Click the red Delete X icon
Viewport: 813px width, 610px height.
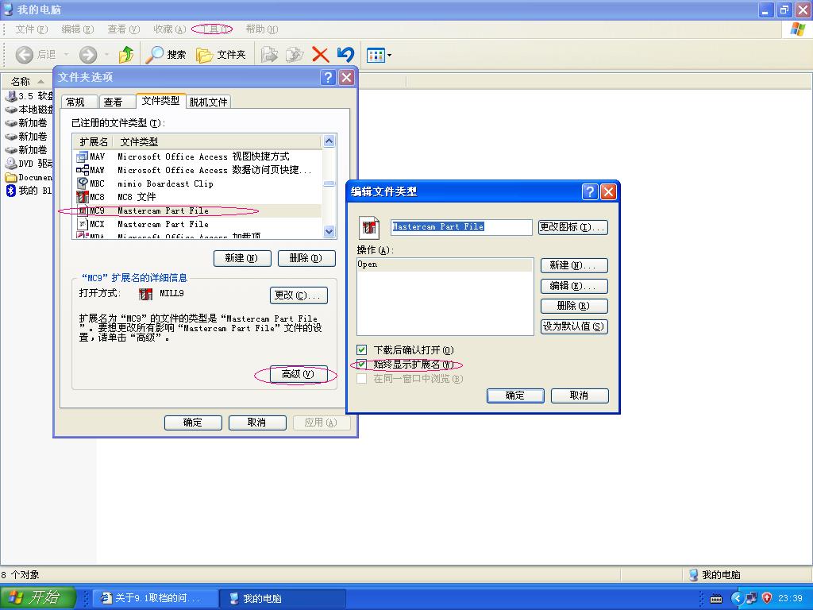321,55
